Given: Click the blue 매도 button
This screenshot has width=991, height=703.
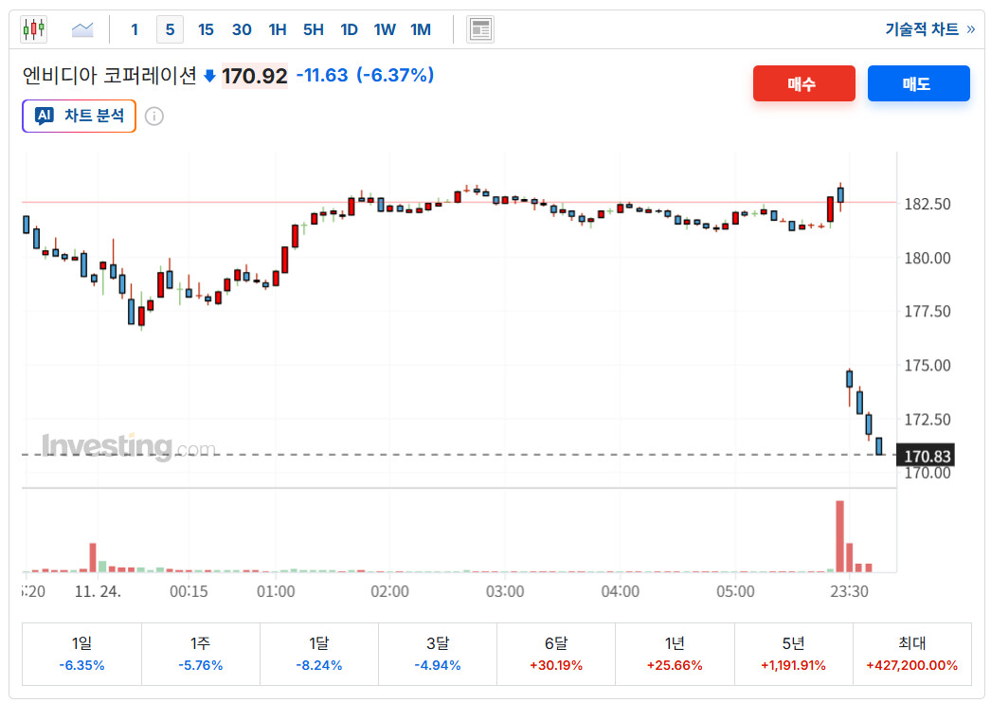Looking at the screenshot, I should tap(918, 83).
